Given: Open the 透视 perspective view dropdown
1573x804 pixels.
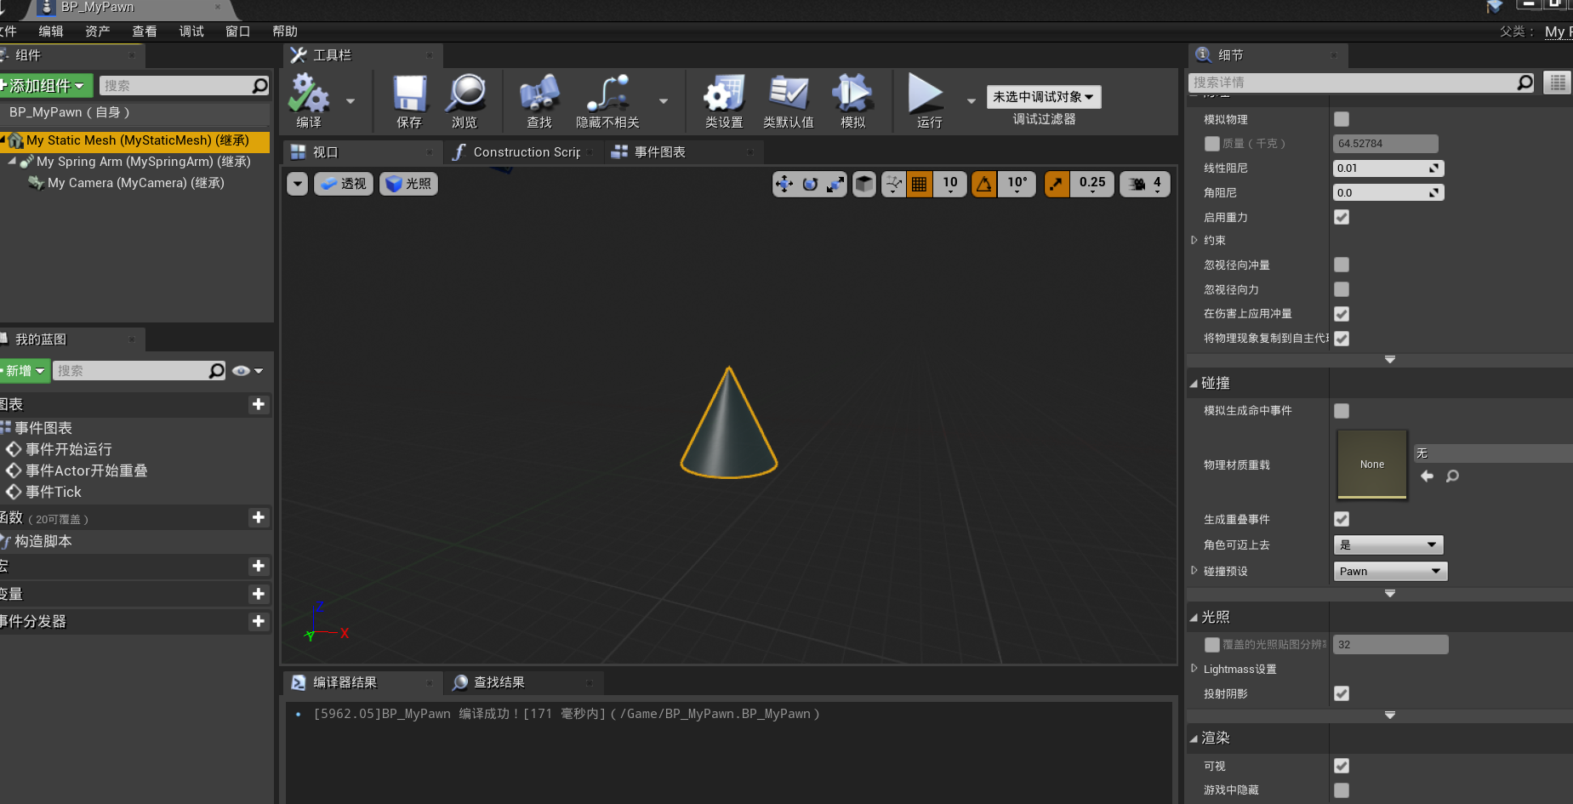Looking at the screenshot, I should [343, 184].
